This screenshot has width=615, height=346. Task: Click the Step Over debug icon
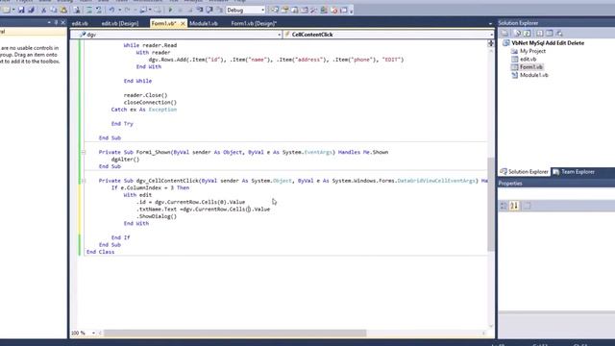tap(209, 10)
